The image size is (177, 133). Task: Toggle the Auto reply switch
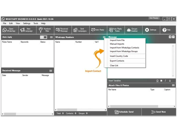44,37
